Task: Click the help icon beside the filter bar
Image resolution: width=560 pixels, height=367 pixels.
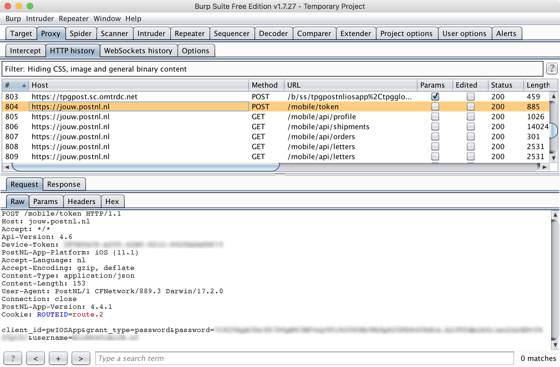Action: point(552,69)
